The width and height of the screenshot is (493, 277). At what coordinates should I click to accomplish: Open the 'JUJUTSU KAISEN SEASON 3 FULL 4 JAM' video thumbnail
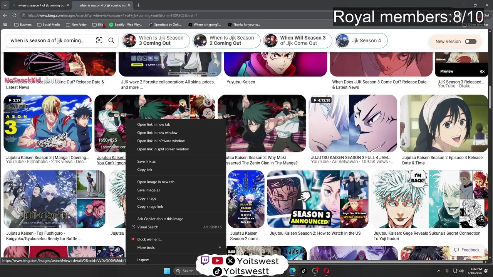(x=353, y=123)
